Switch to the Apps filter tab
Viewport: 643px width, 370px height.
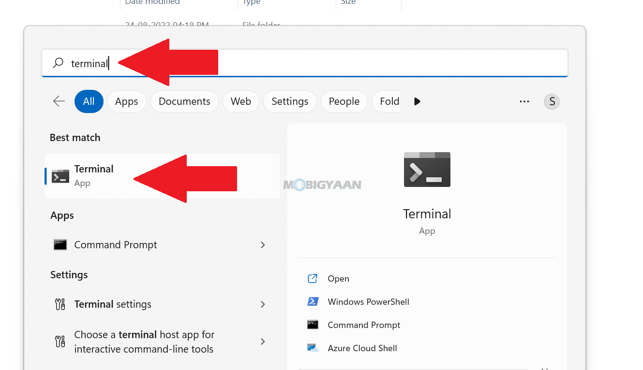click(126, 101)
